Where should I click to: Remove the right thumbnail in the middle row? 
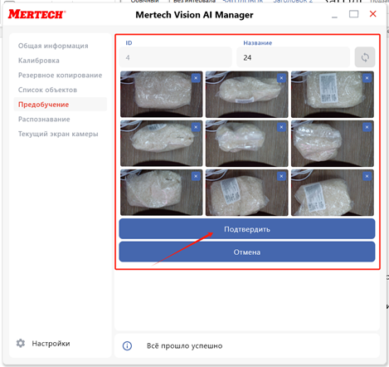(367, 127)
